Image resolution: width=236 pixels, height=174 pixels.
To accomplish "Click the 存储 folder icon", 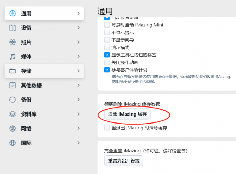I will click(12, 71).
